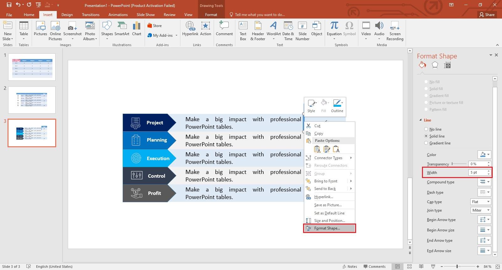Insert an Equation
502x270 pixels.
[x=334, y=31]
